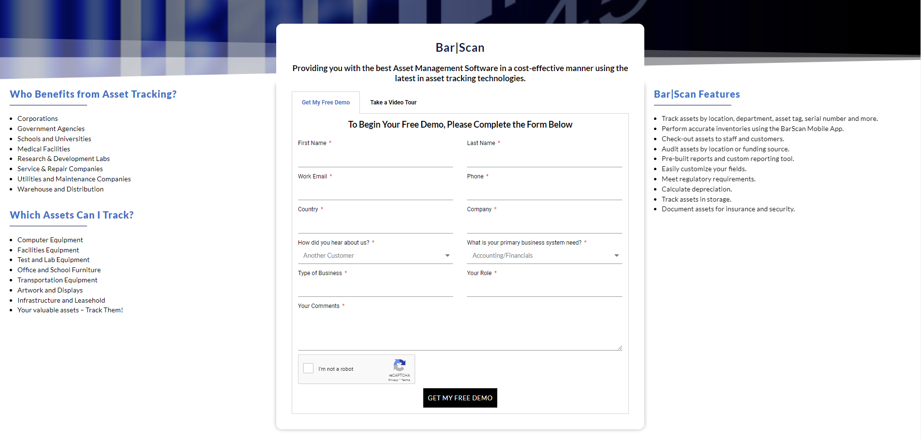This screenshot has width=921, height=439.
Task: Focus the First Name input field
Action: (375, 159)
